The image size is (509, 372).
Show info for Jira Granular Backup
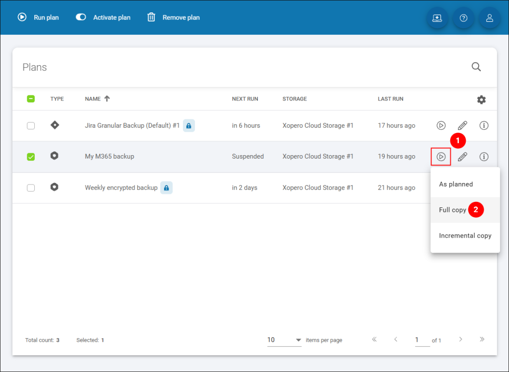point(484,125)
